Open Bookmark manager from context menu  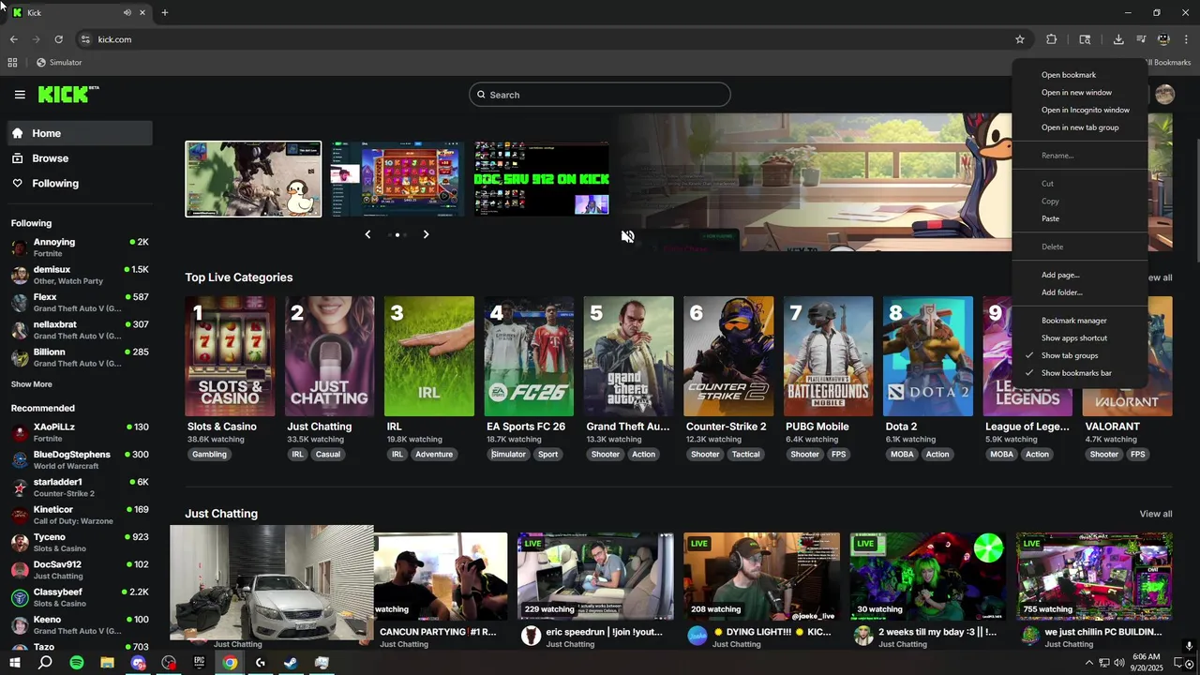(1080, 321)
